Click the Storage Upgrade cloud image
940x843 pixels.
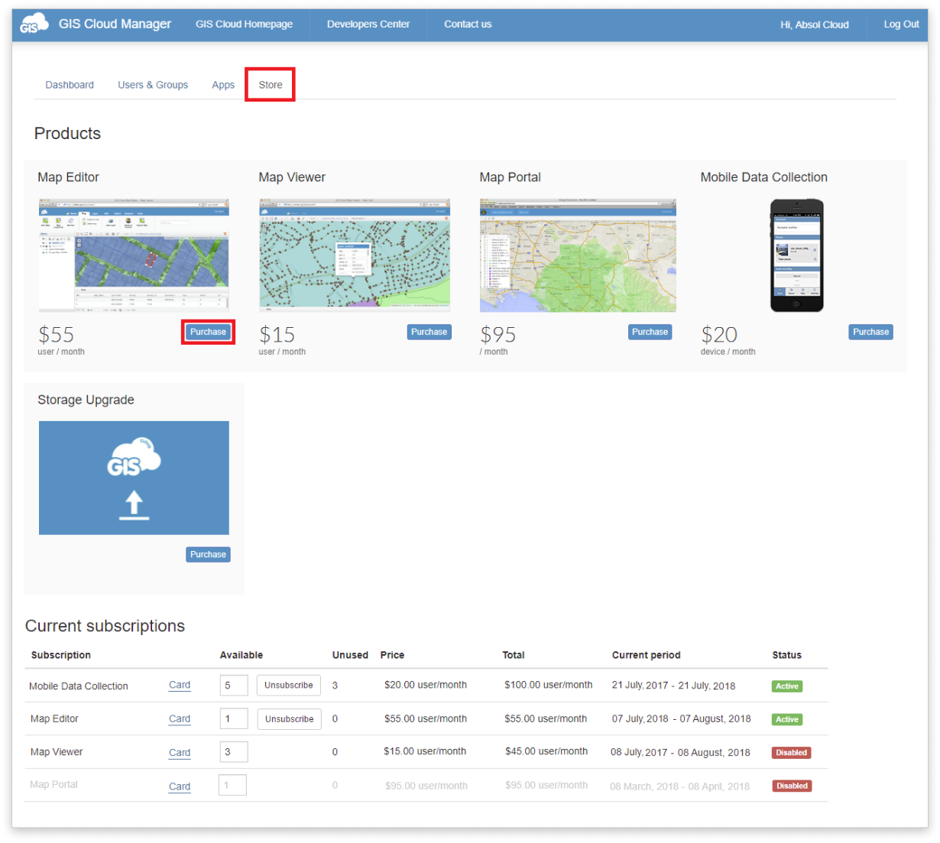coord(134,477)
